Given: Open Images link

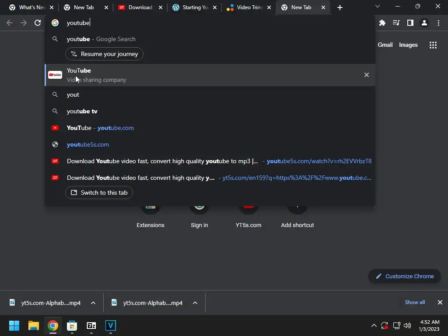Looking at the screenshot, I should pos(408,45).
